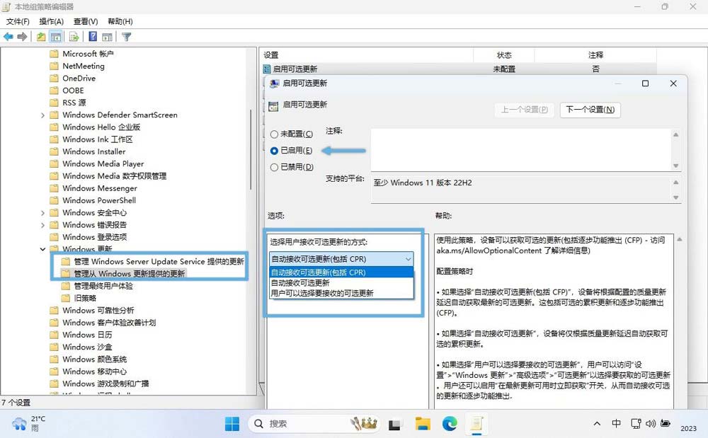The width and height of the screenshot is (708, 438).
Task: Click the back navigation arrow in toolbar
Action: pos(8,36)
